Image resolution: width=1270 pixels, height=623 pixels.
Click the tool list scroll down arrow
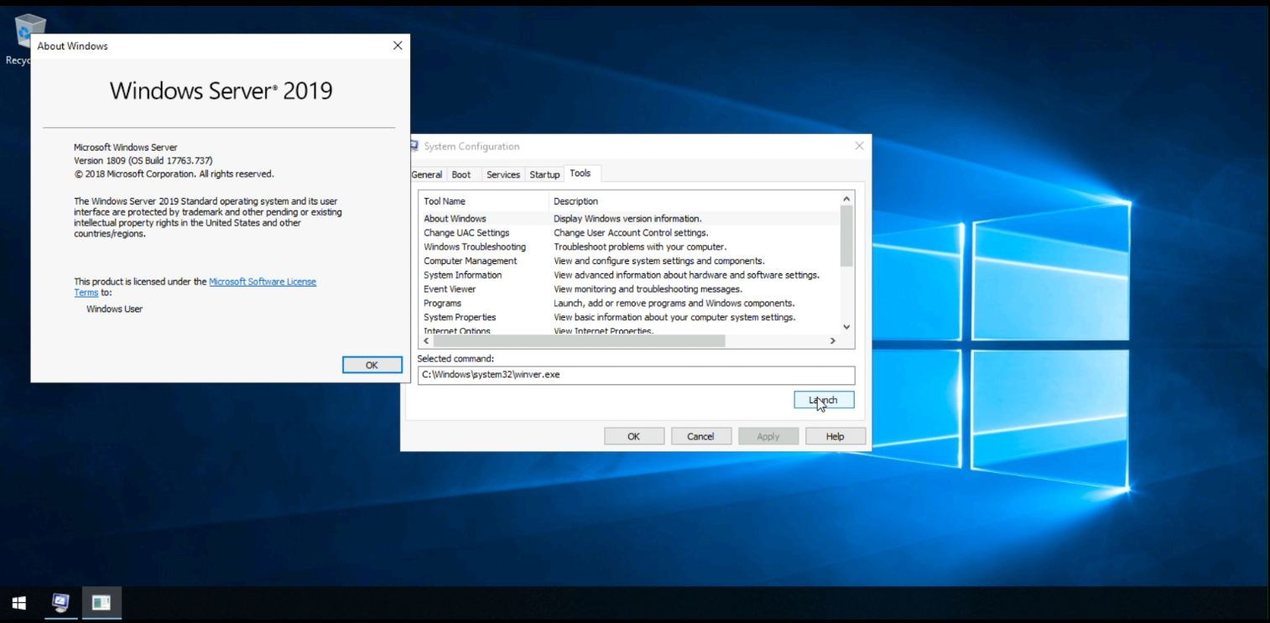tap(846, 327)
